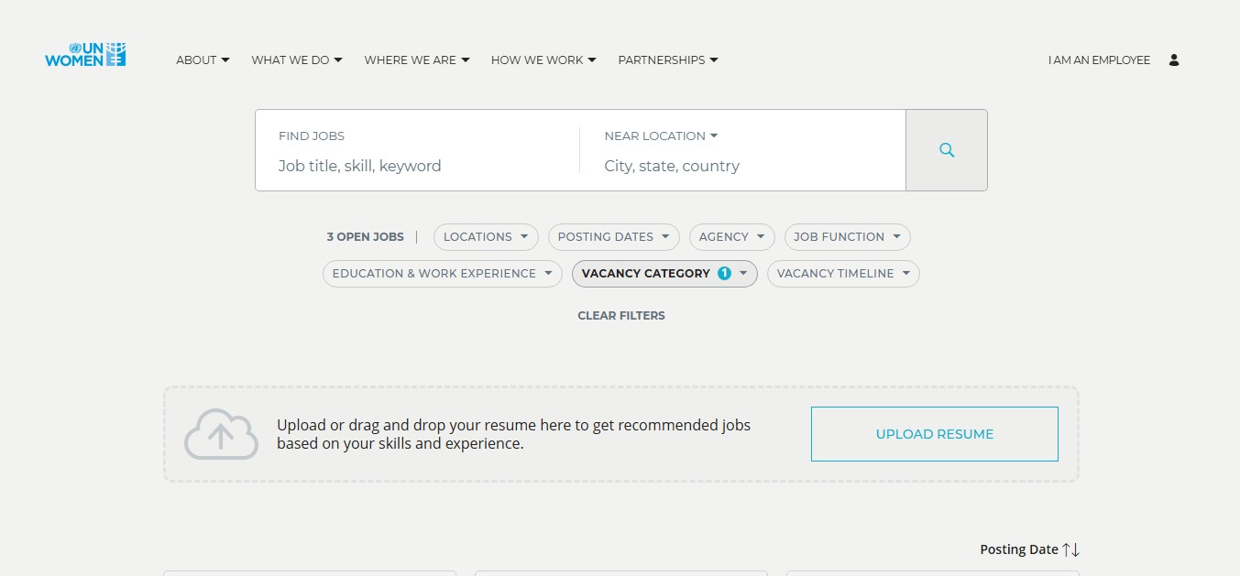This screenshot has height=576, width=1240.
Task: Click the Job title keyword input field
Action: tap(417, 166)
